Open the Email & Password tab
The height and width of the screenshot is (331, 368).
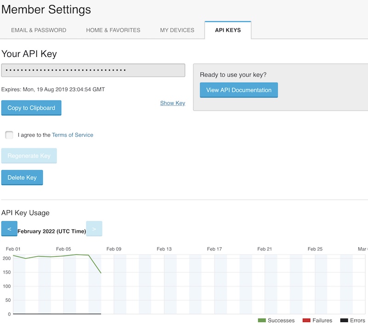[x=39, y=30]
